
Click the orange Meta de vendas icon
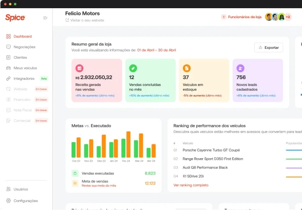click(75, 183)
